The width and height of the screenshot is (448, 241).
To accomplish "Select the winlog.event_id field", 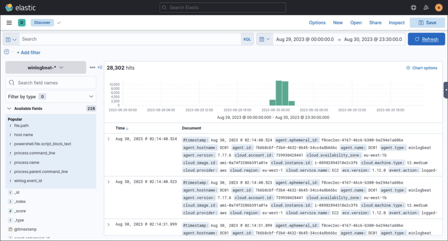I will [x=28, y=181].
